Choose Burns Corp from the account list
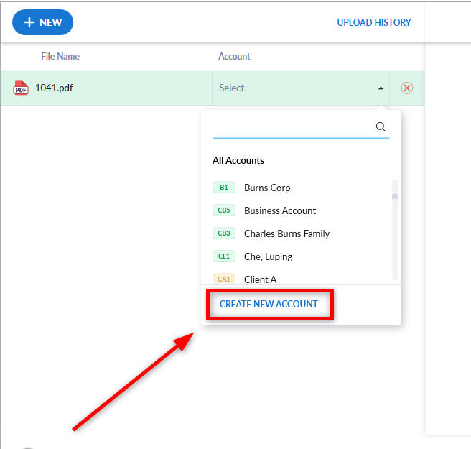Screen dimensions: 471x449 [267, 188]
